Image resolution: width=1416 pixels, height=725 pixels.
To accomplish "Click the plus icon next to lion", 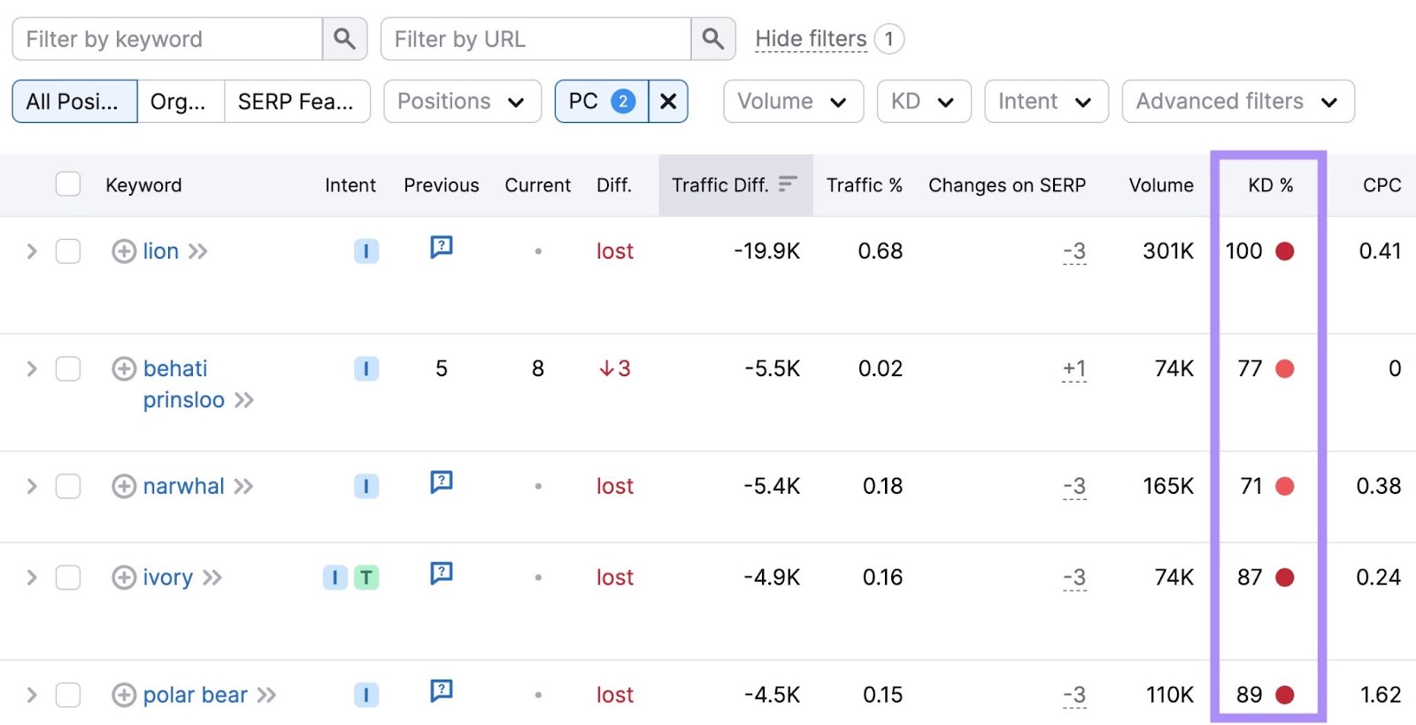I will [124, 251].
